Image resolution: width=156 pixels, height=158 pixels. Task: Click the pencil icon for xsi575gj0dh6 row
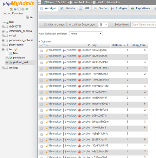[47, 50]
